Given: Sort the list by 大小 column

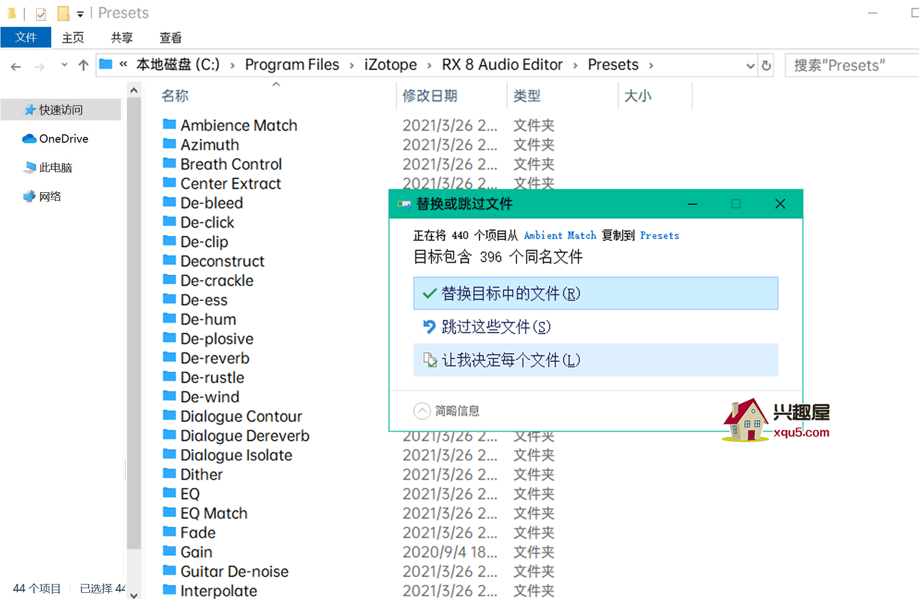Looking at the screenshot, I should coord(638,96).
